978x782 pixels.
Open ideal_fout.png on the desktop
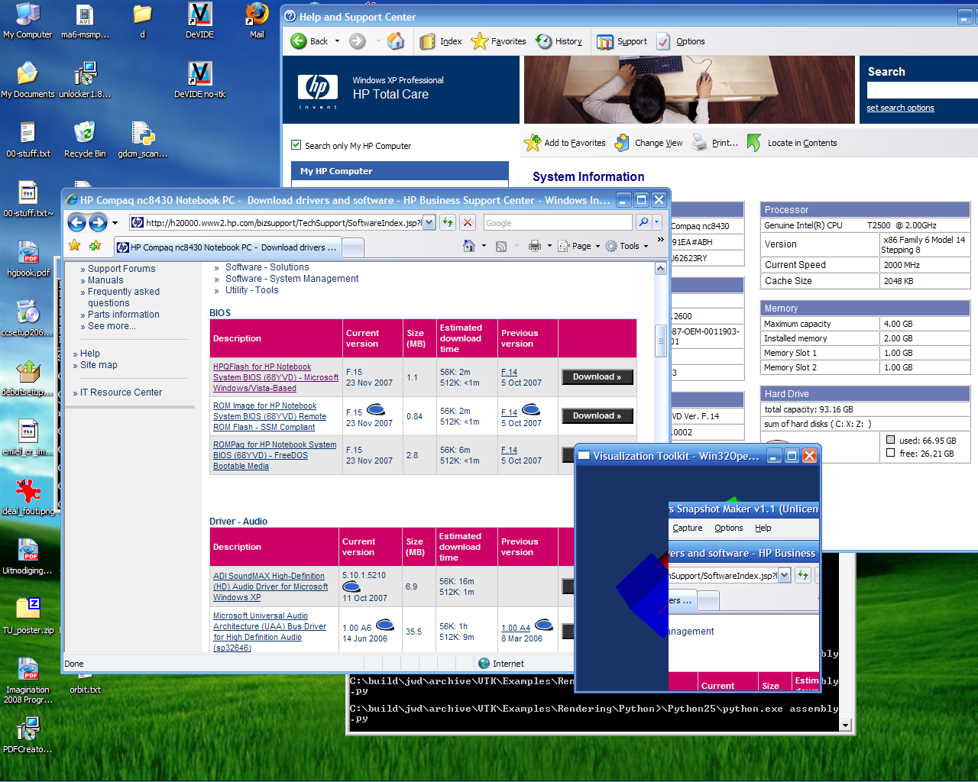pyautogui.click(x=28, y=496)
